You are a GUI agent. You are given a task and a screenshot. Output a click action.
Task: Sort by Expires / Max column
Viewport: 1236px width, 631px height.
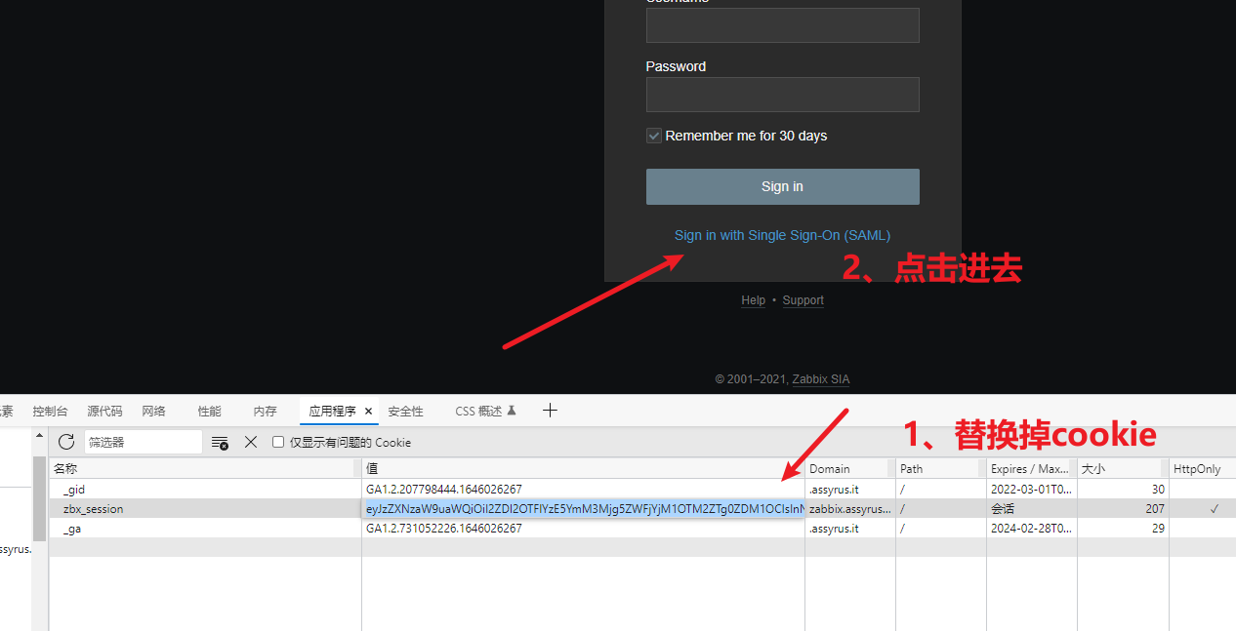click(x=1032, y=468)
